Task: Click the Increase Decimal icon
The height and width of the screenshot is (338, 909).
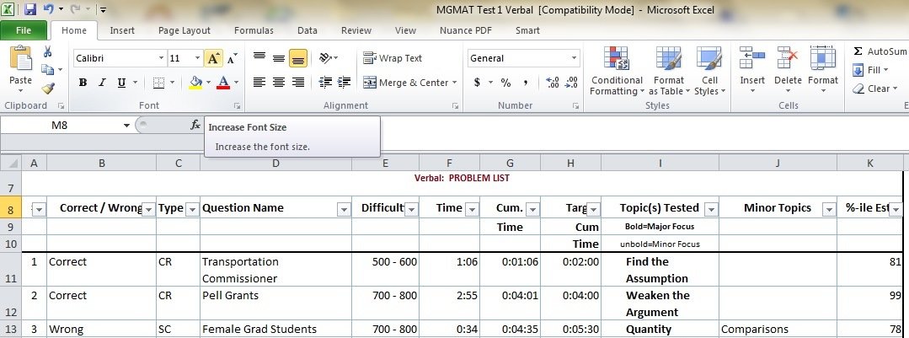Action: 552,83
